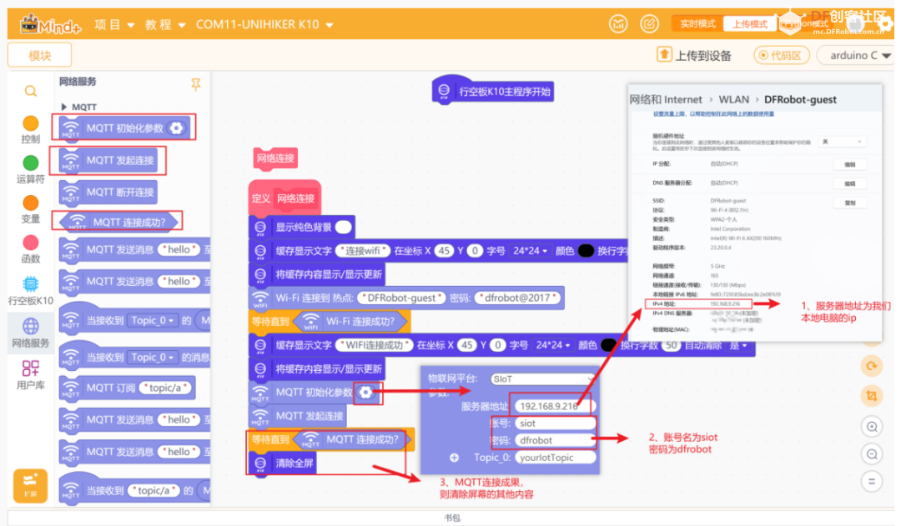Click 编辑 button for DNS 服务器分配
Viewport: 901px width, 526px height.
click(849, 183)
